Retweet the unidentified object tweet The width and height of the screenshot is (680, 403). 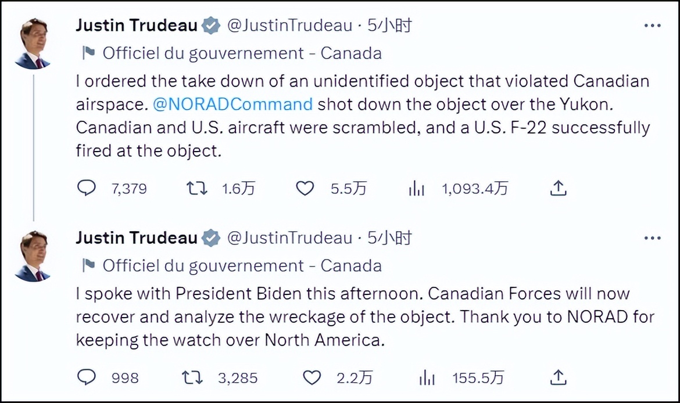click(196, 188)
